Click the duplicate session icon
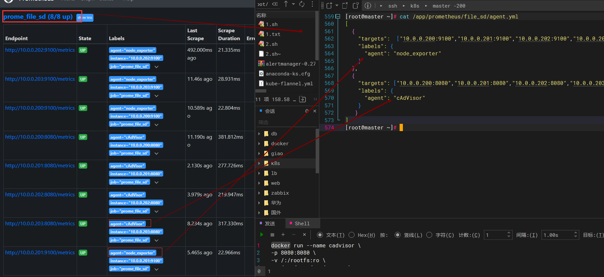The height and width of the screenshot is (277, 604). coord(355,6)
